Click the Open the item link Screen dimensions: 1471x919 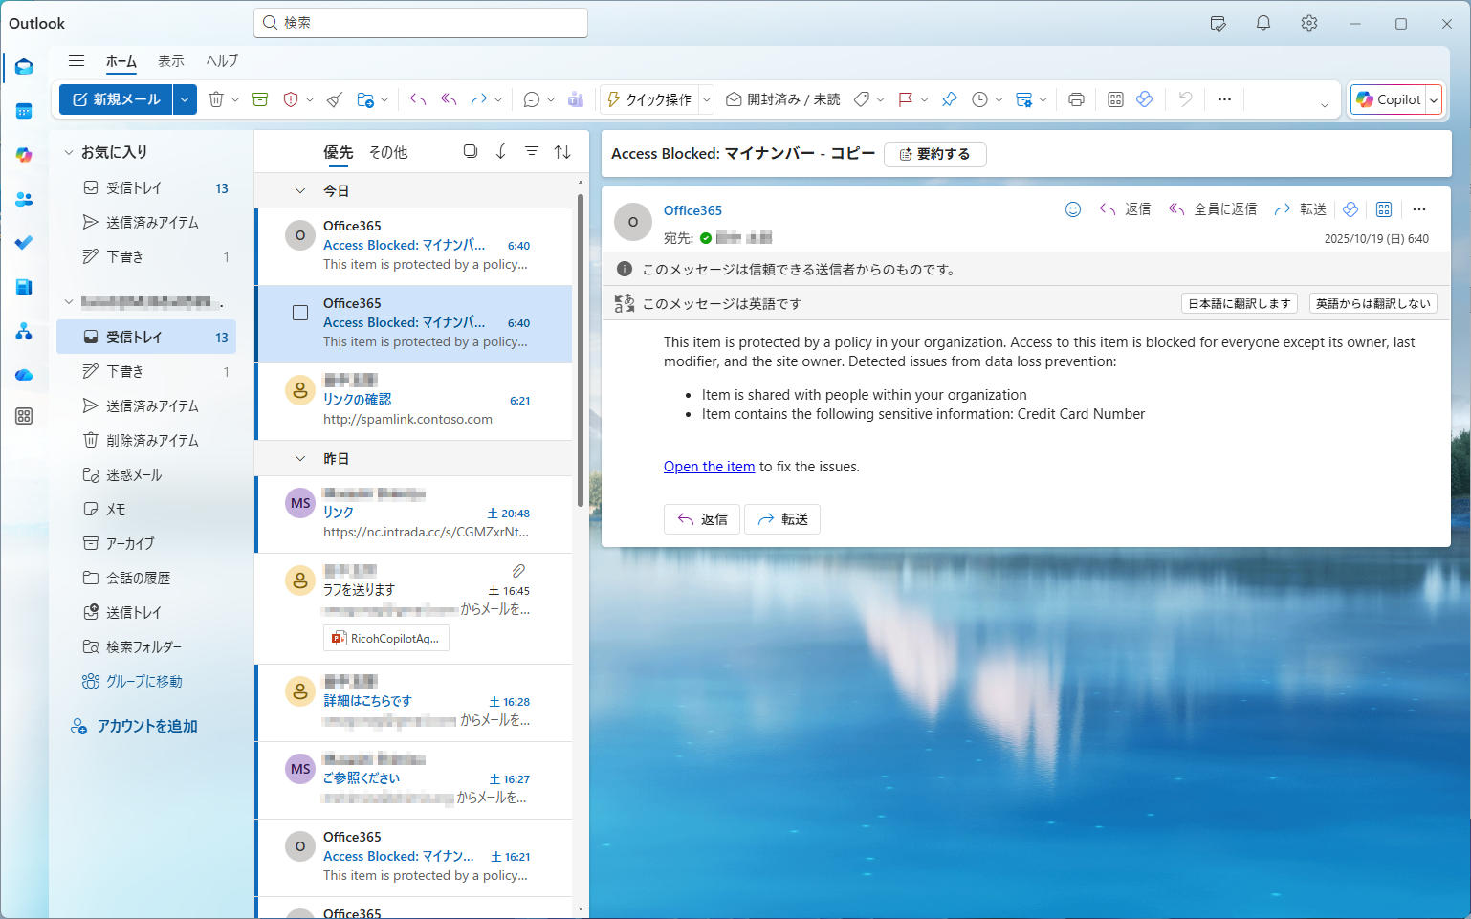coord(709,466)
